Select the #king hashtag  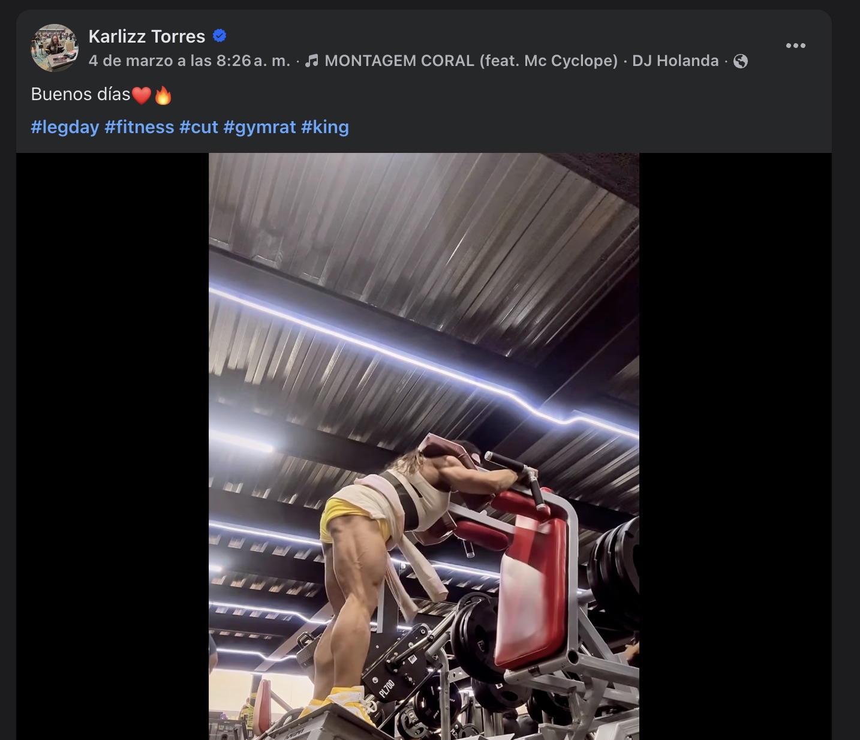point(324,127)
